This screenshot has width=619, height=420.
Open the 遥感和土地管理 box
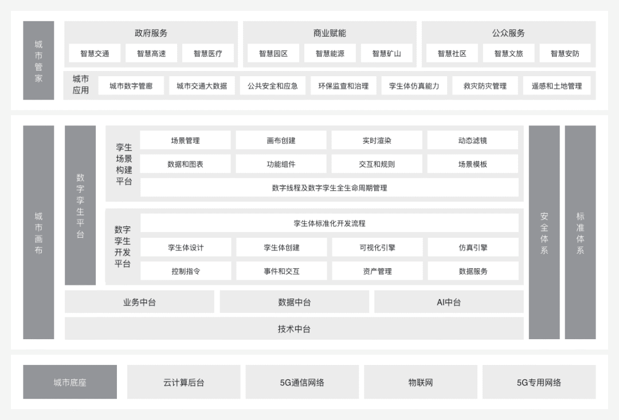click(557, 85)
